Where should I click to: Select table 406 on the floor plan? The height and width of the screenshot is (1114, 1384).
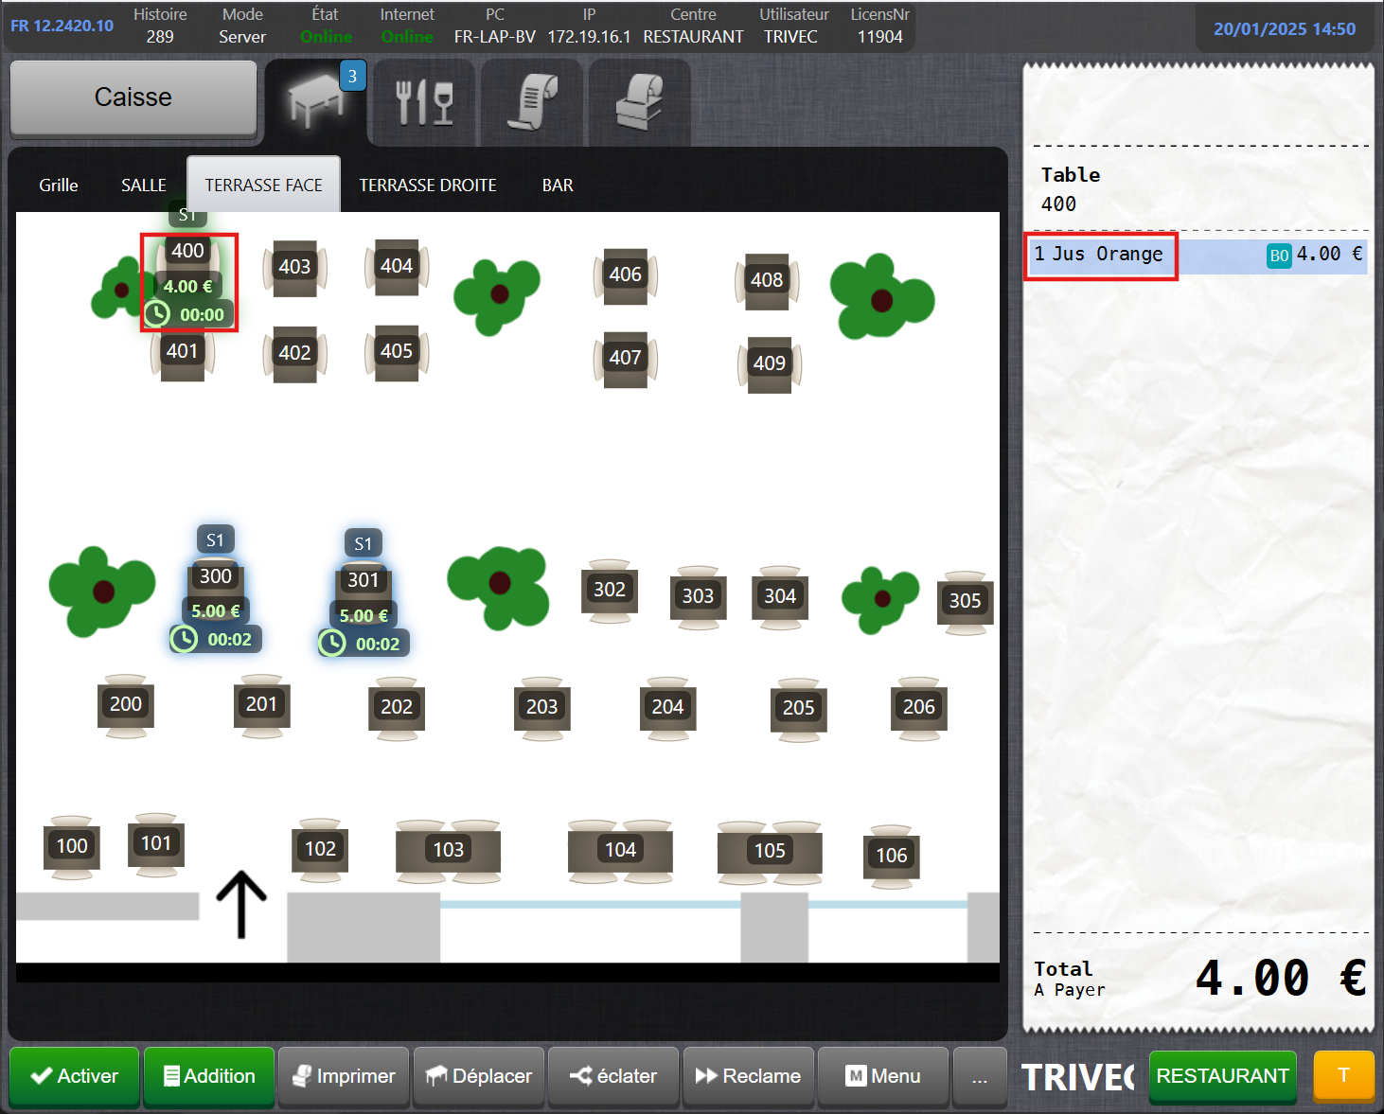click(x=625, y=275)
